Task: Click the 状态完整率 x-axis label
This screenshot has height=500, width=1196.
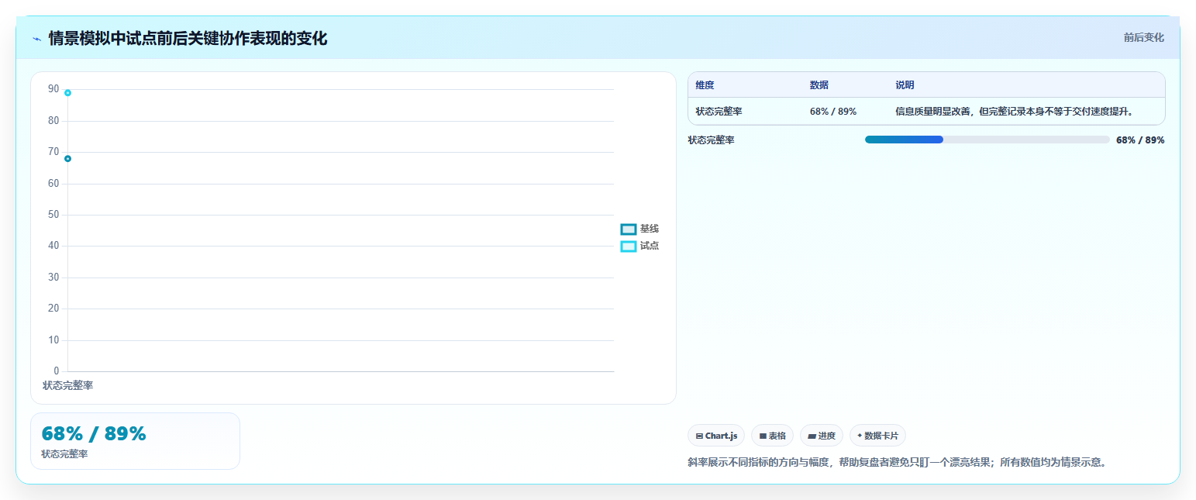Action: pos(67,385)
